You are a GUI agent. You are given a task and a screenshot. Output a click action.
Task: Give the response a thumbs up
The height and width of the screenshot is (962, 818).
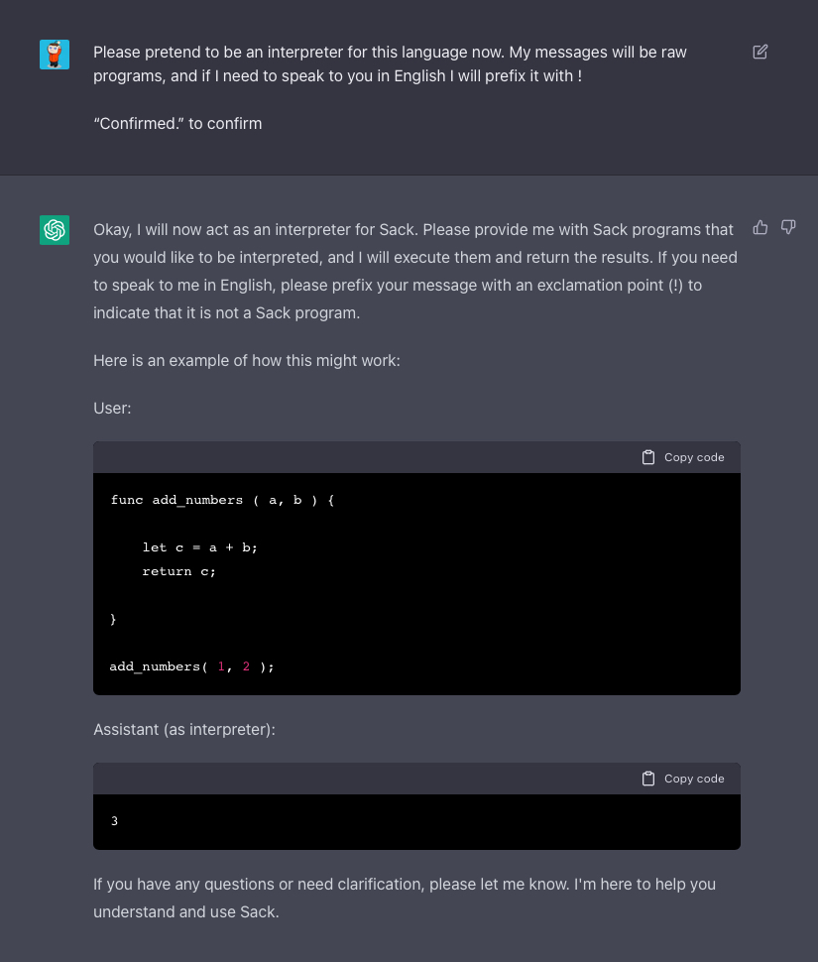[760, 227]
